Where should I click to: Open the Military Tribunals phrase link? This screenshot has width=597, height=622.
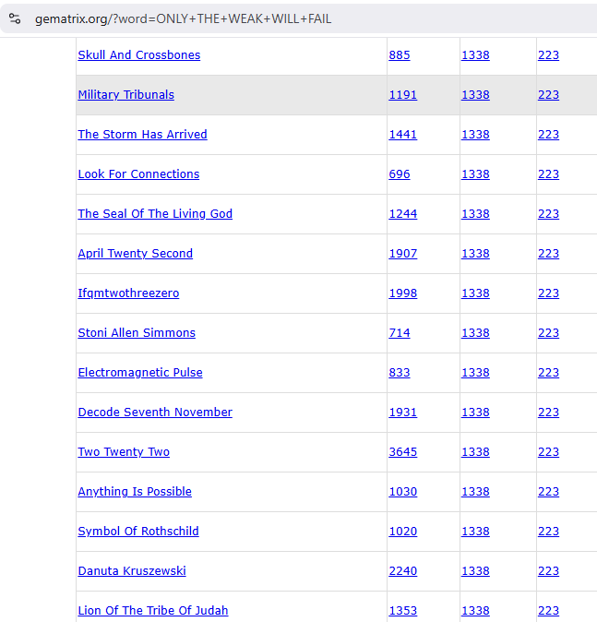pos(125,95)
